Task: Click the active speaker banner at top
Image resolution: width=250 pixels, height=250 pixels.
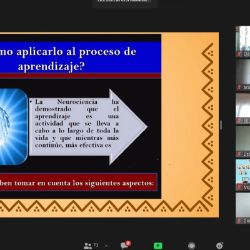Action: click(x=125, y=4)
